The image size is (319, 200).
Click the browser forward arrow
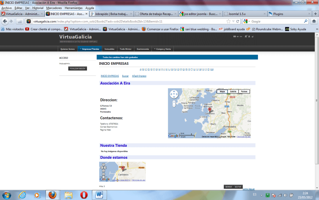click(x=11, y=21)
